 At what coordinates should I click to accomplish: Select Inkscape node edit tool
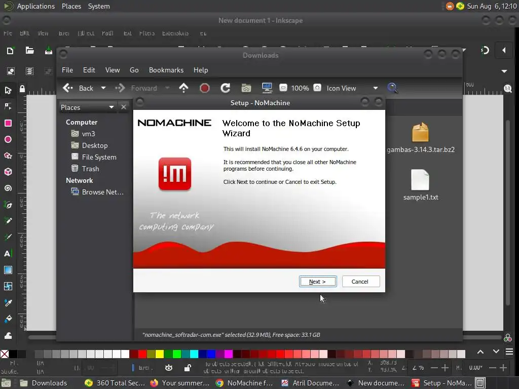(x=8, y=106)
